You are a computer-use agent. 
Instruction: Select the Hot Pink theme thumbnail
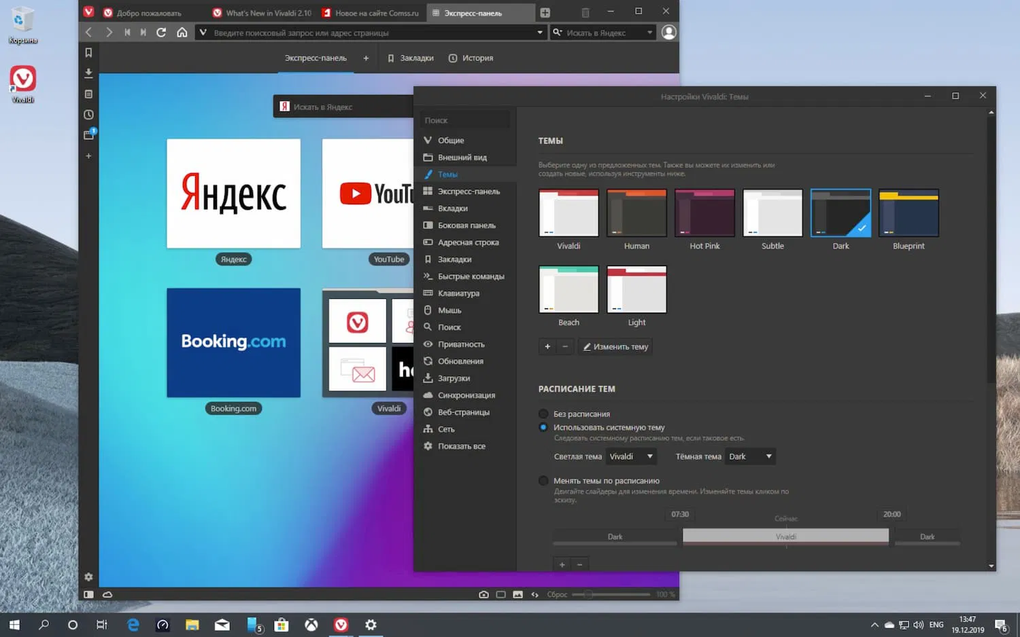point(704,213)
